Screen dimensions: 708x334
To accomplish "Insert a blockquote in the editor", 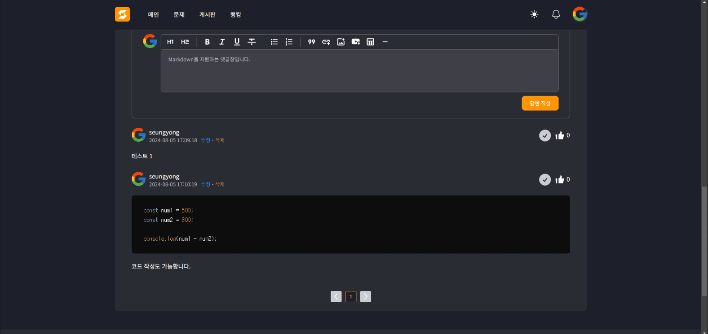I will [x=311, y=42].
